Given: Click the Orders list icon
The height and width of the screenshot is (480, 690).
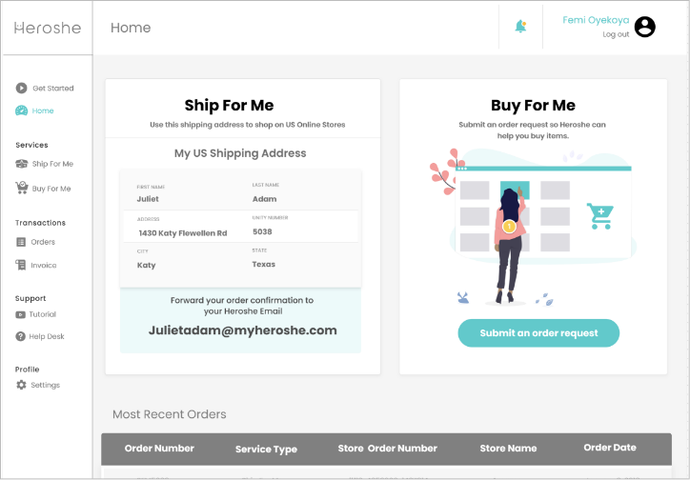Looking at the screenshot, I should click(21, 242).
